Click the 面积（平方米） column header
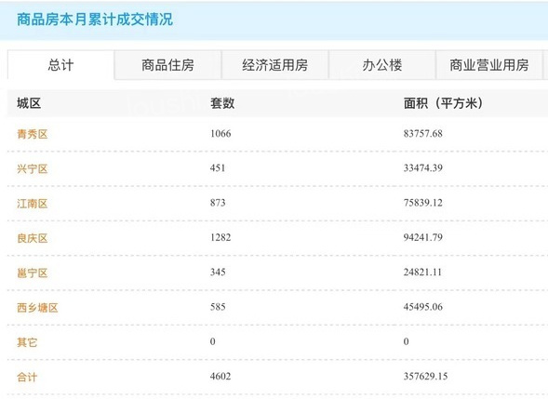 point(443,103)
